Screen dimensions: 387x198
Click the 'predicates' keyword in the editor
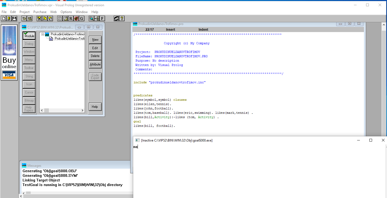tap(143, 95)
